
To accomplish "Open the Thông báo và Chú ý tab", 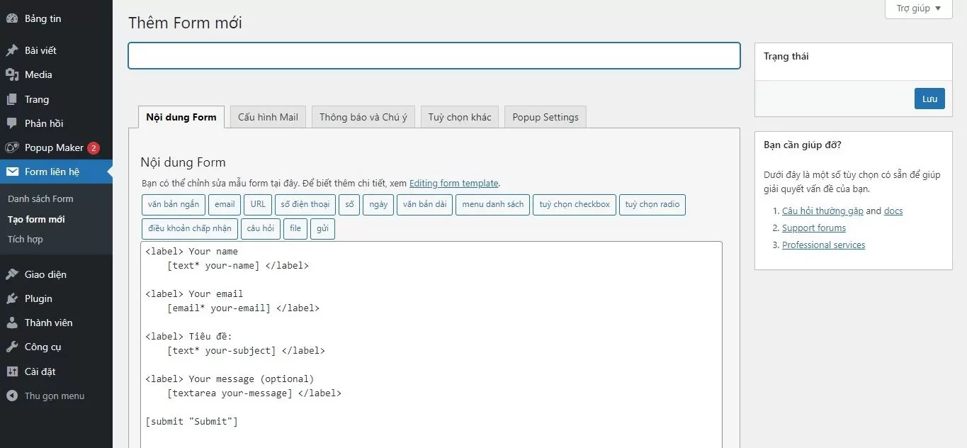I will click(363, 117).
